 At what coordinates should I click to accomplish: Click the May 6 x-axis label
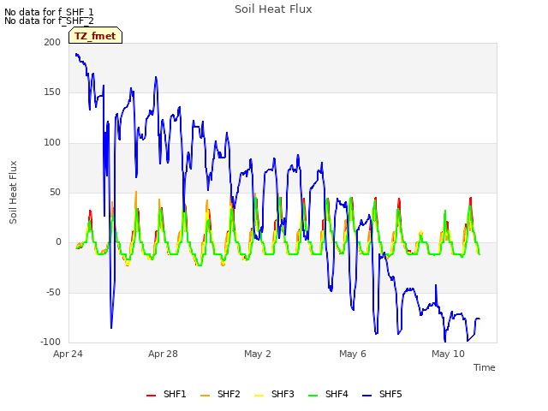[x=353, y=354]
